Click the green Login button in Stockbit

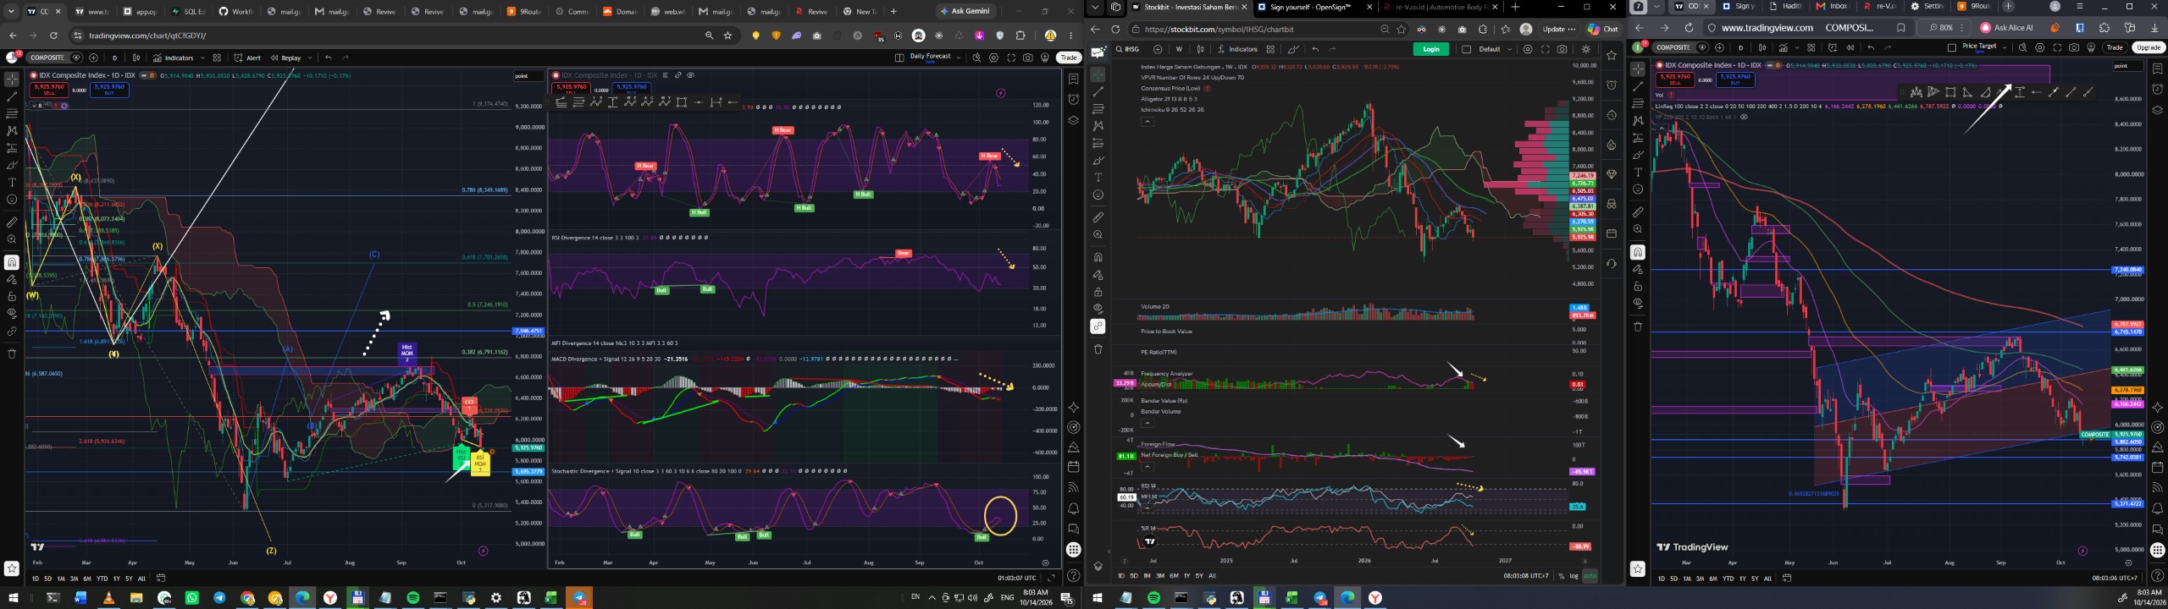[1431, 49]
